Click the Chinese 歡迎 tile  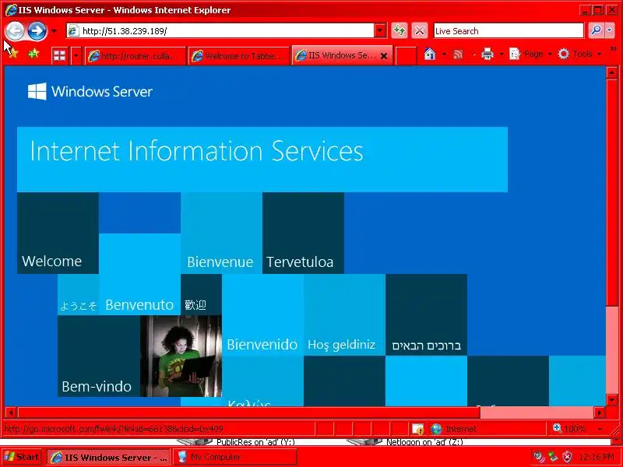coord(201,294)
